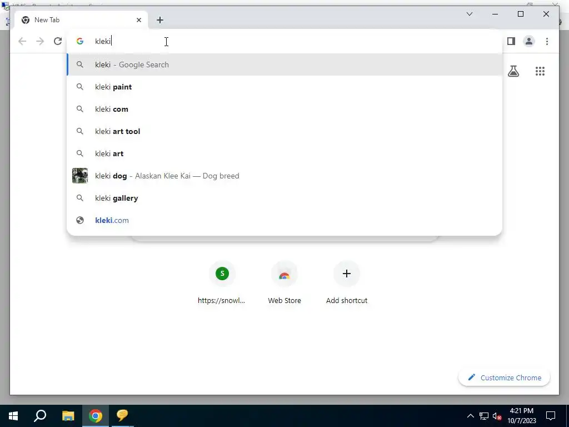569x427 pixels.
Task: Open Chrome side panel icon
Action: (x=511, y=41)
